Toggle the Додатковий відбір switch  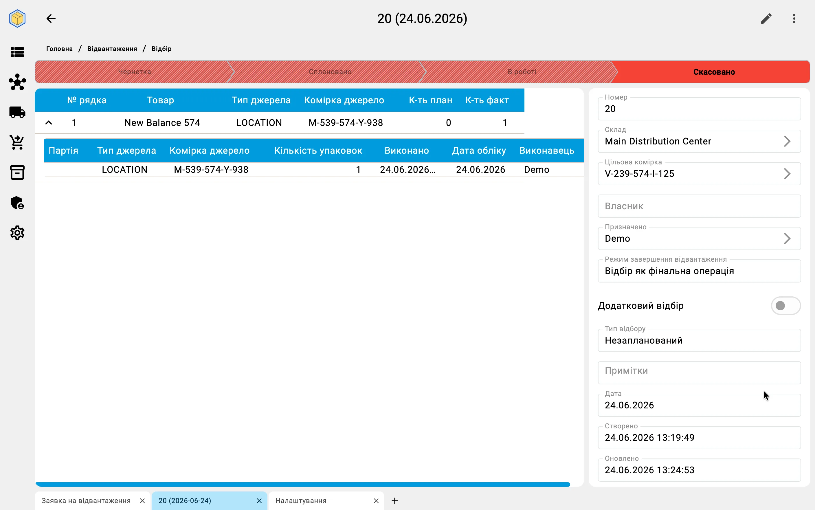(x=785, y=306)
